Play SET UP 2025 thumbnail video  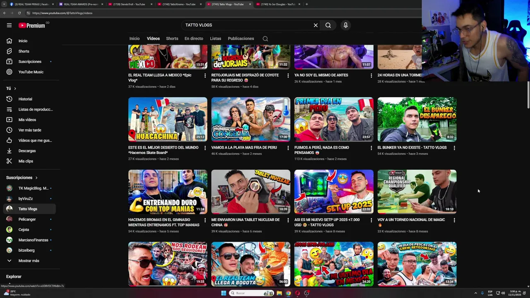tap(334, 192)
